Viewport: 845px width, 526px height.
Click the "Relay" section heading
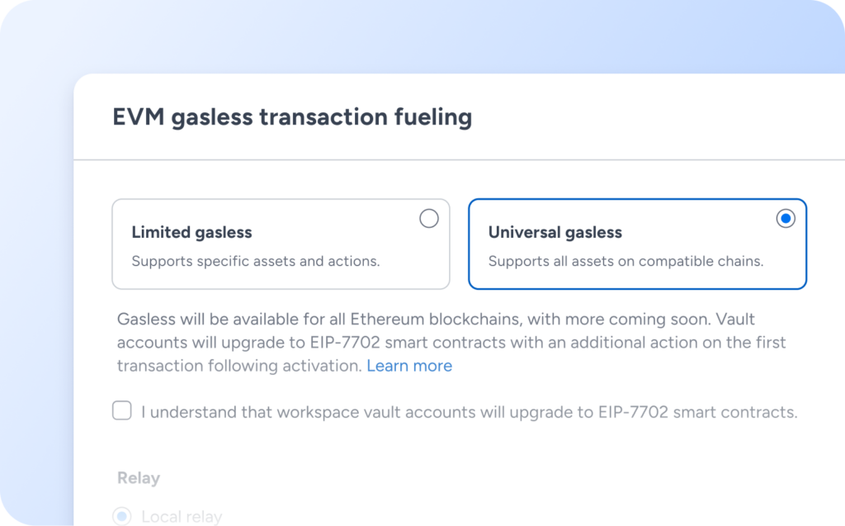(x=139, y=478)
